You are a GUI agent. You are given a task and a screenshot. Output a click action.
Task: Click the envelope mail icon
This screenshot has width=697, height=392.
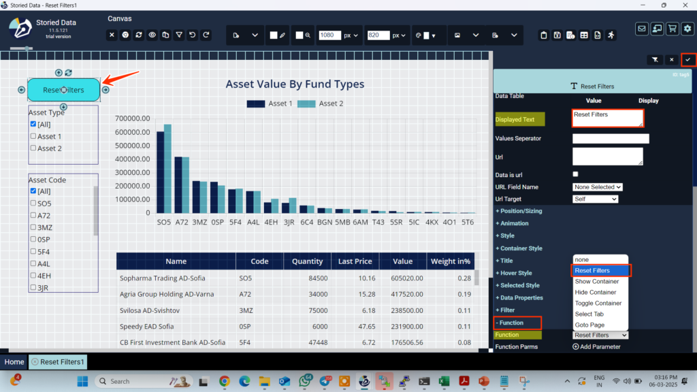click(642, 29)
